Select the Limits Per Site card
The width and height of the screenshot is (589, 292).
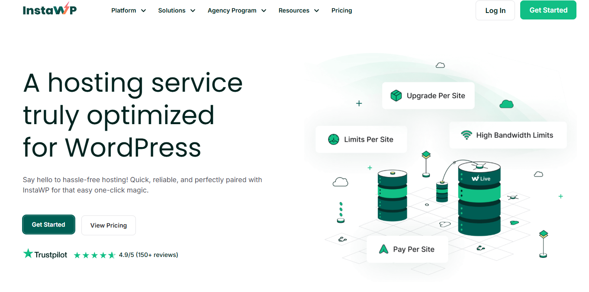tap(361, 139)
